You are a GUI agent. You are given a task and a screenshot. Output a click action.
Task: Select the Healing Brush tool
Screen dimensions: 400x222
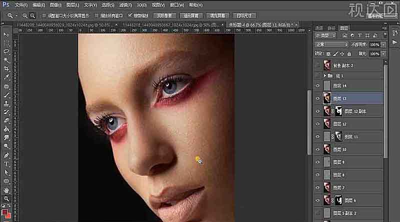(6, 86)
